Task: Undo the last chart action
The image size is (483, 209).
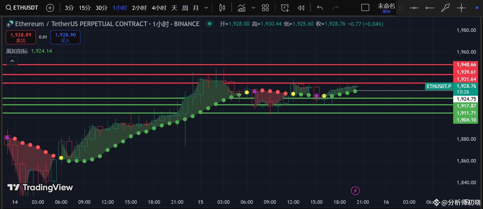Action: pos(320,8)
